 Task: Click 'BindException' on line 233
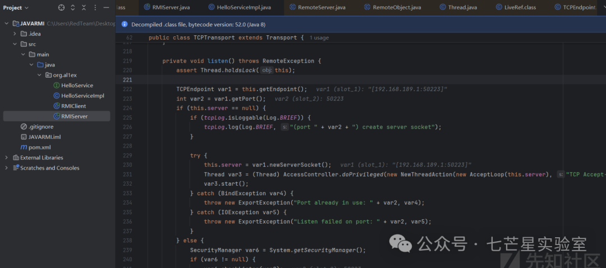tap(241, 193)
